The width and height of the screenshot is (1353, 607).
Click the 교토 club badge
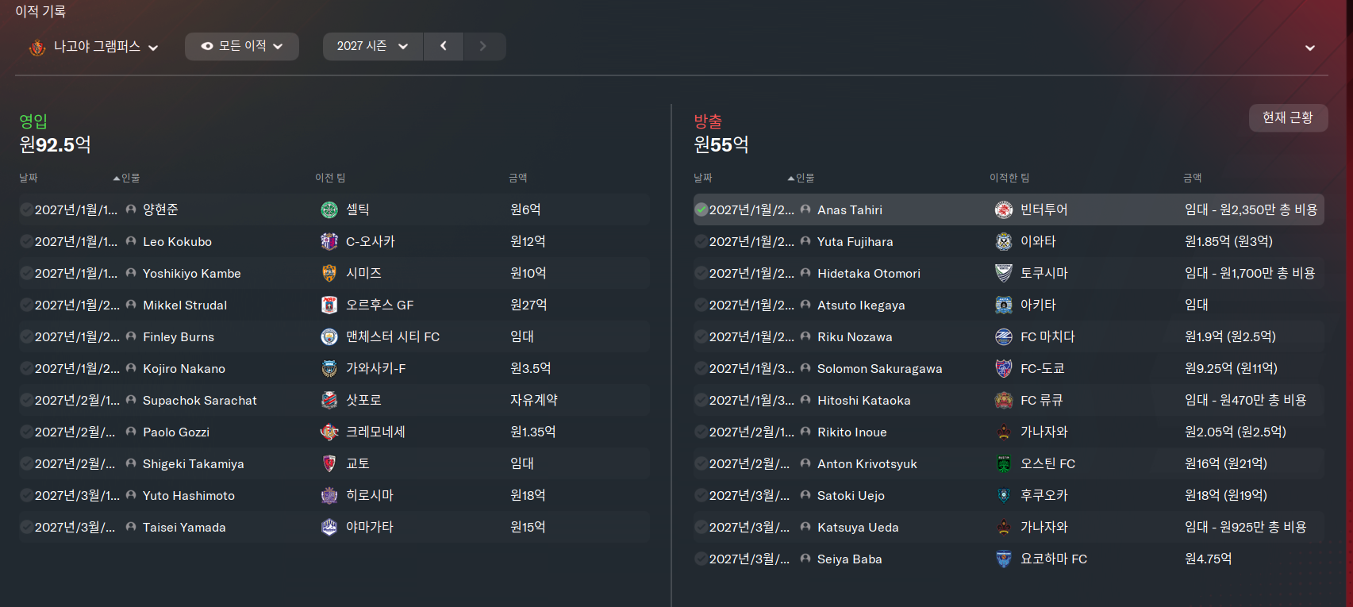[x=329, y=463]
